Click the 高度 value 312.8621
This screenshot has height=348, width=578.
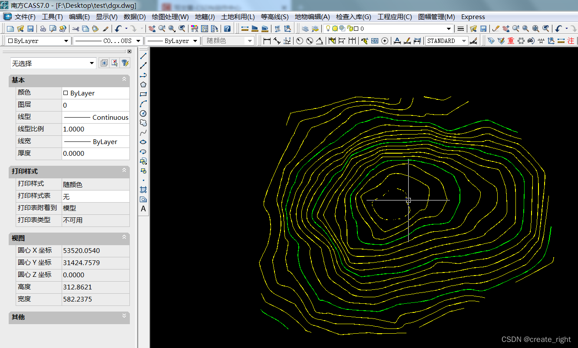coord(96,287)
